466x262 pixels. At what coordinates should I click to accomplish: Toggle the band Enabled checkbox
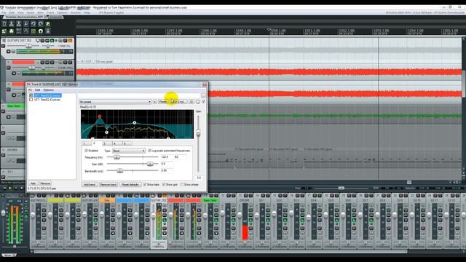click(86, 151)
